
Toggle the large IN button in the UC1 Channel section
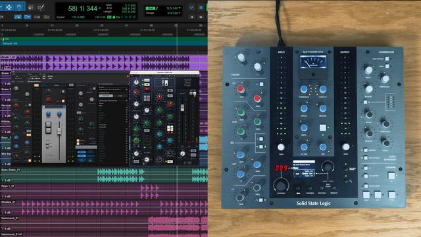pos(391,176)
